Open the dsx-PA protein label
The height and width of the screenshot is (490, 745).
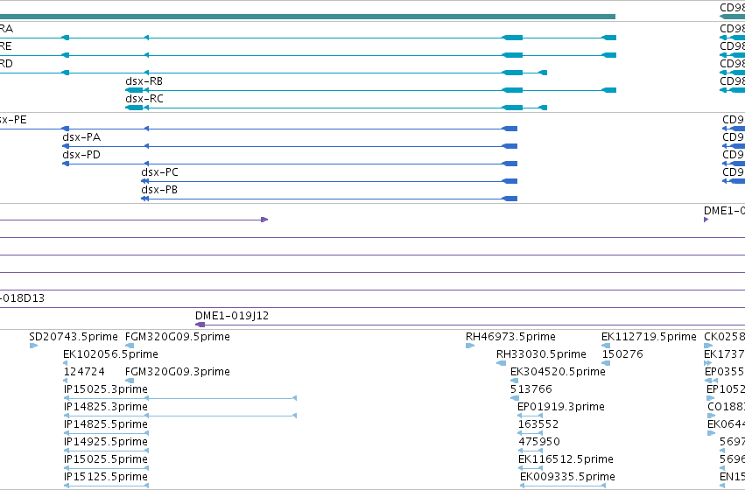[x=81, y=137]
